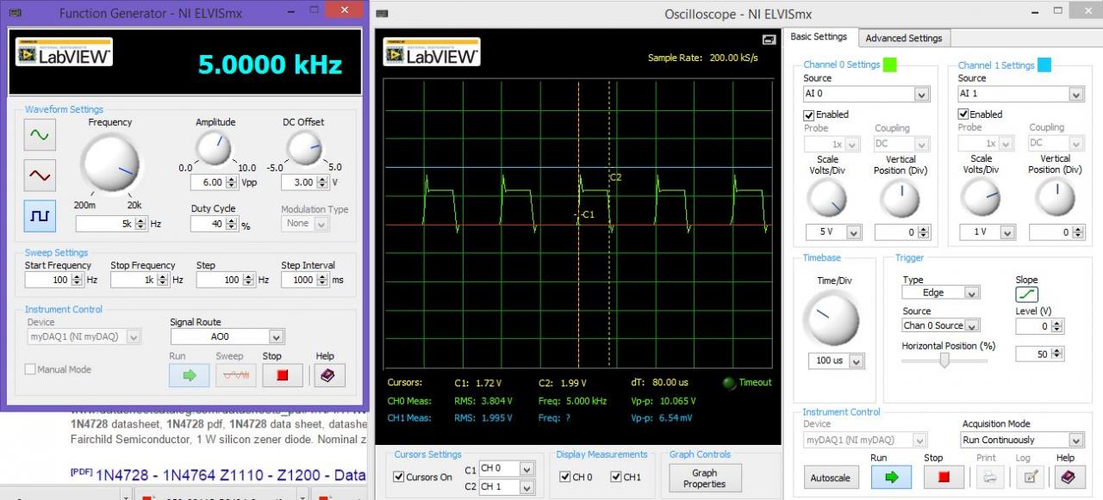Screen dimensions: 1103x500
Task: Open Graph Properties
Action: pos(705,478)
